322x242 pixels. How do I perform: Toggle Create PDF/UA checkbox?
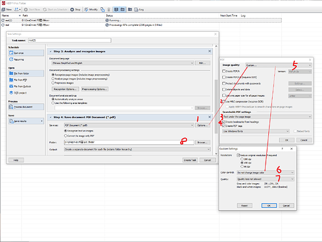point(224,77)
